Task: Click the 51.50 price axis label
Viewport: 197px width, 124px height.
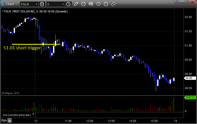Action: point(188,31)
